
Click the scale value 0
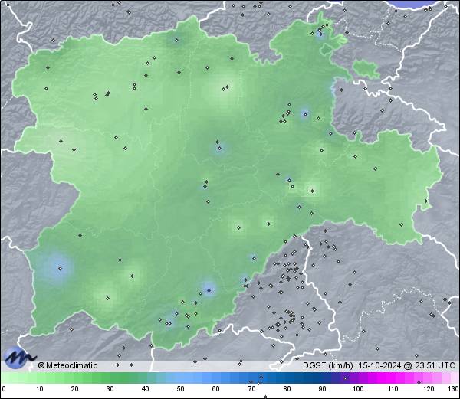(x=4, y=389)
